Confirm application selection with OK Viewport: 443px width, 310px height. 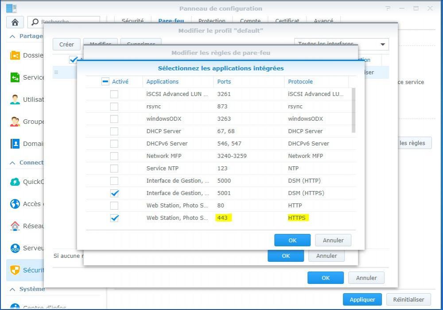(x=292, y=240)
